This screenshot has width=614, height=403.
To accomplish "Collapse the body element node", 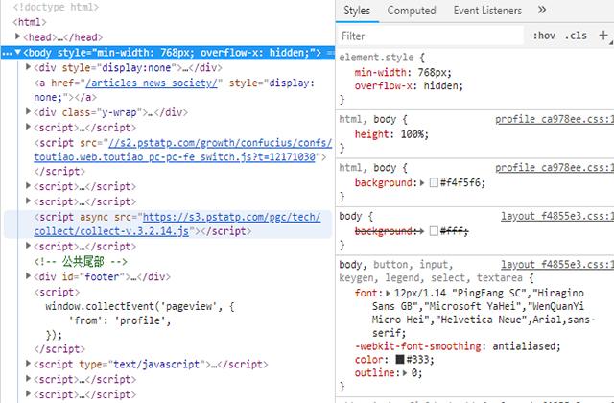I will click(x=20, y=52).
